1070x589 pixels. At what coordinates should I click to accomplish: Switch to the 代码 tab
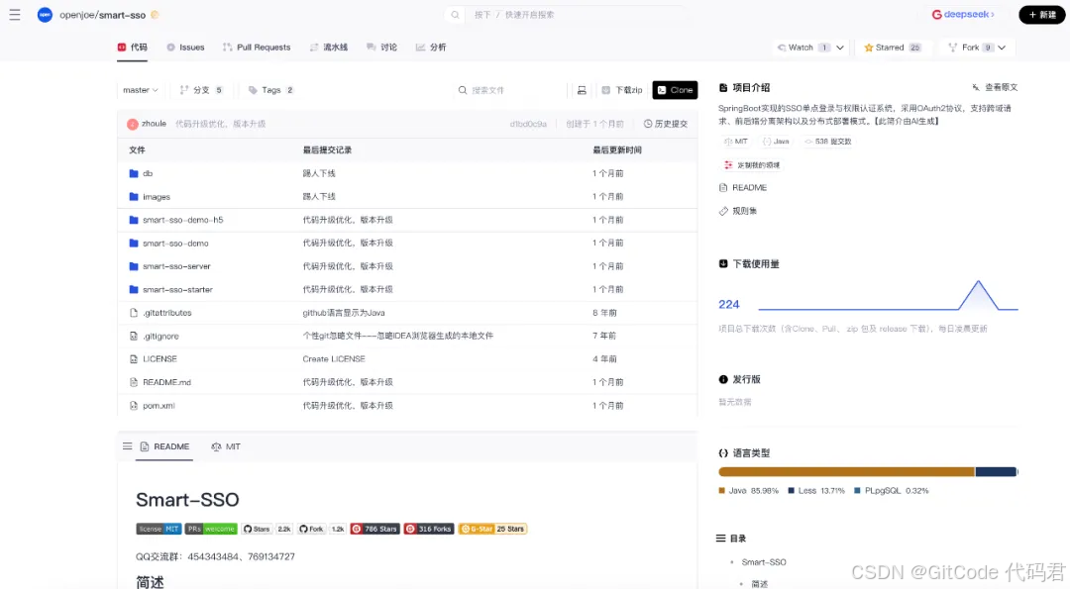click(133, 48)
